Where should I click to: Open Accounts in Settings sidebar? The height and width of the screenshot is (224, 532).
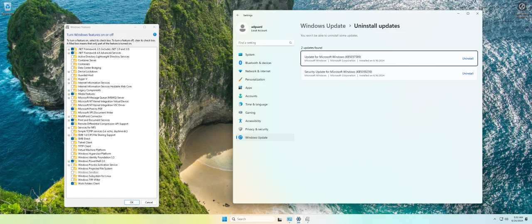(x=265, y=96)
